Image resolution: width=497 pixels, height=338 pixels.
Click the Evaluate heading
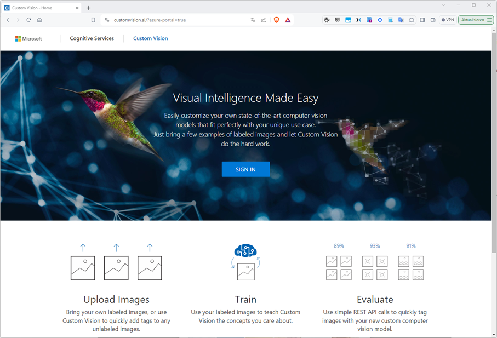375,299
